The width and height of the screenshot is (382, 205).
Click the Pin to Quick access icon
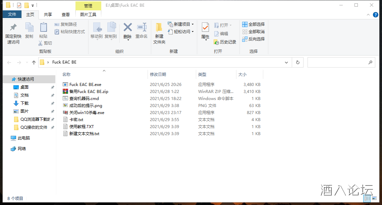[x=13, y=27]
